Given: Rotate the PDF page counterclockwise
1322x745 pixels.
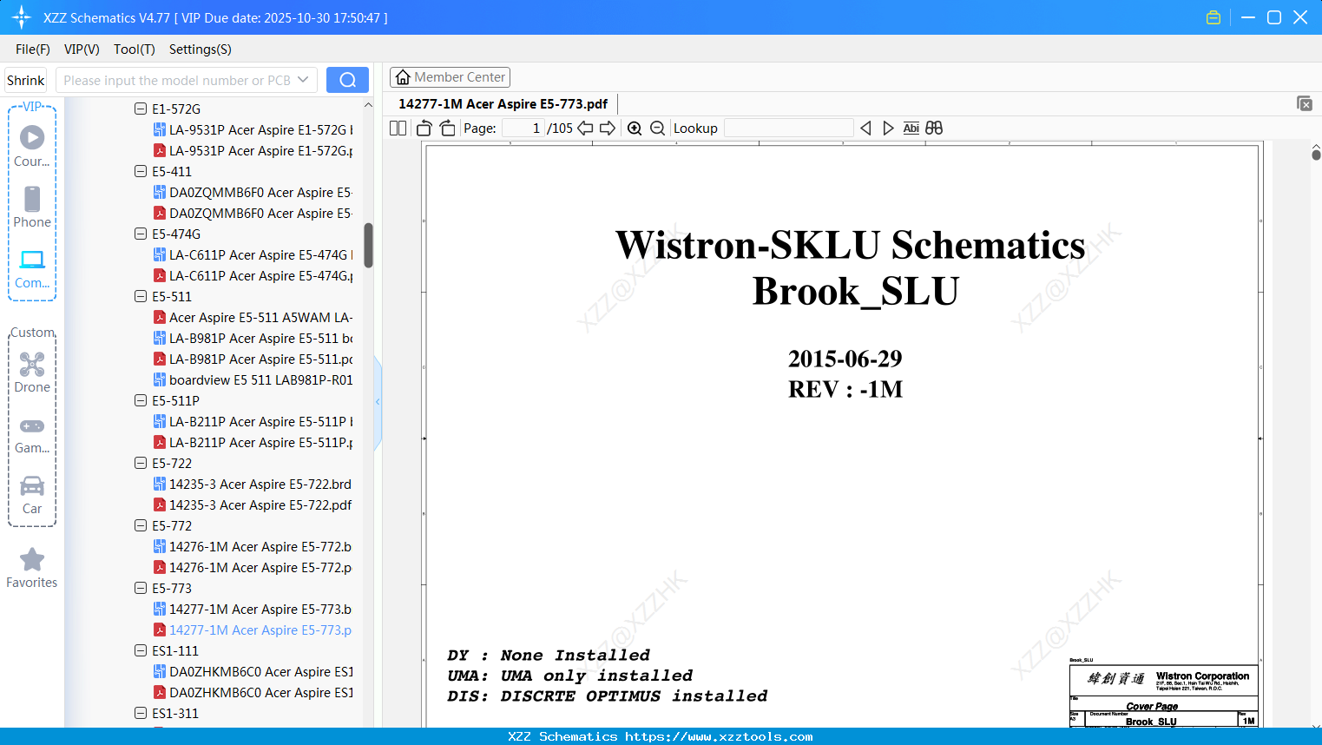Looking at the screenshot, I should 424,129.
